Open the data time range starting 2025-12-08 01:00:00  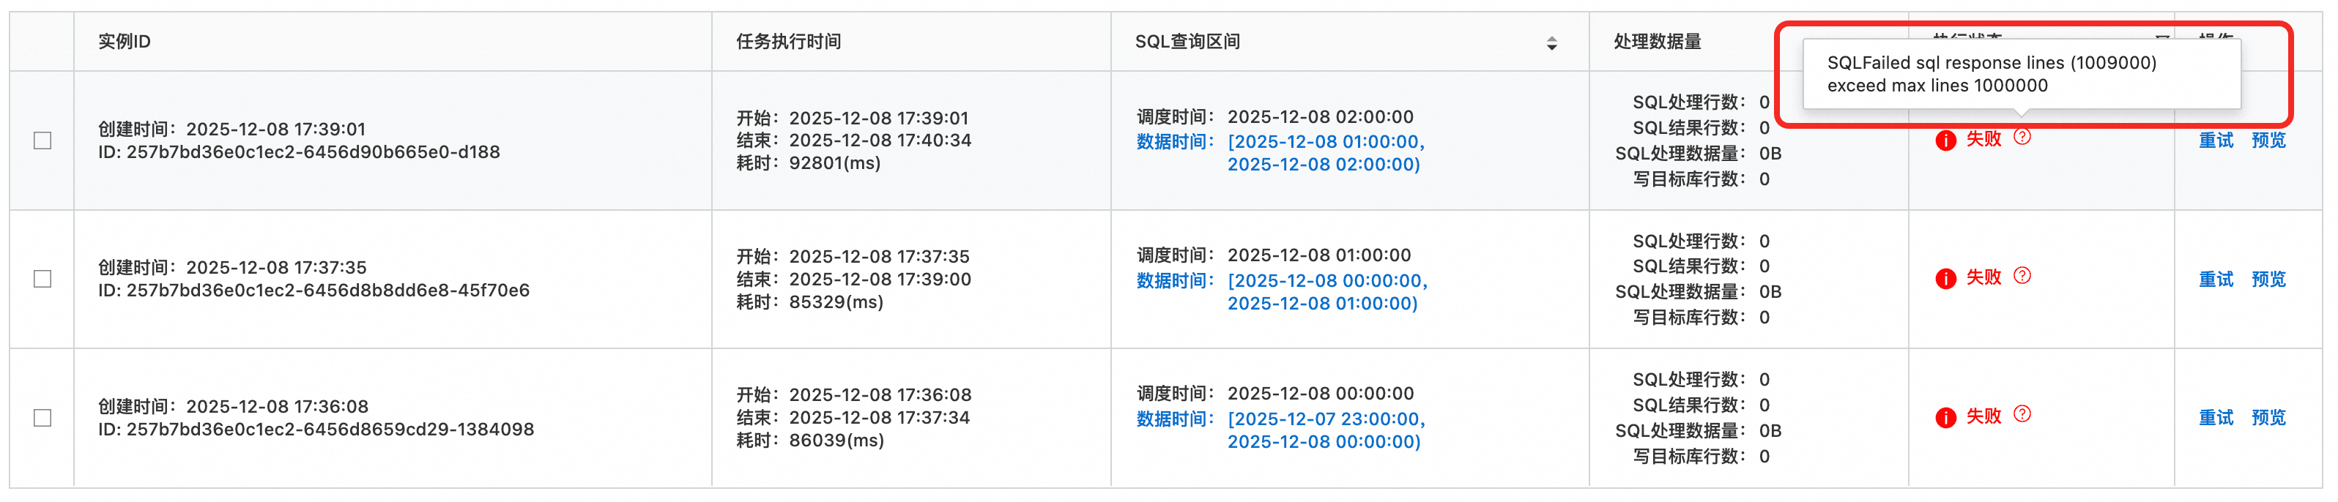point(1325,153)
